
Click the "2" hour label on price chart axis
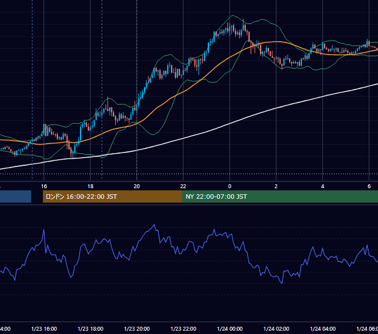pos(276,186)
